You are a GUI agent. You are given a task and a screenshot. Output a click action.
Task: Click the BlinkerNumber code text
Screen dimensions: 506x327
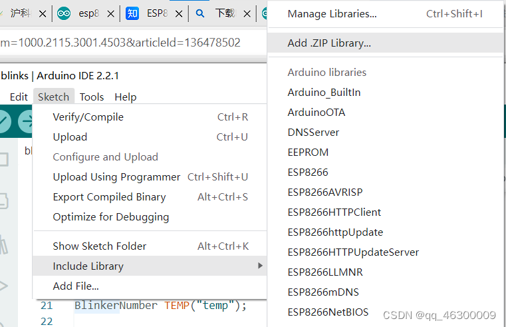click(116, 306)
